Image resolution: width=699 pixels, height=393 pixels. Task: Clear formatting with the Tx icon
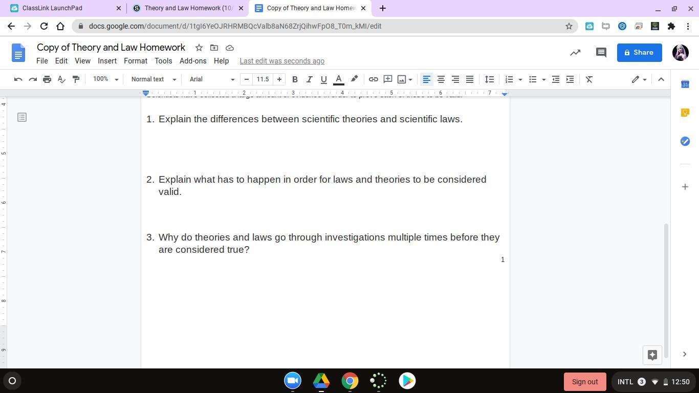589,79
